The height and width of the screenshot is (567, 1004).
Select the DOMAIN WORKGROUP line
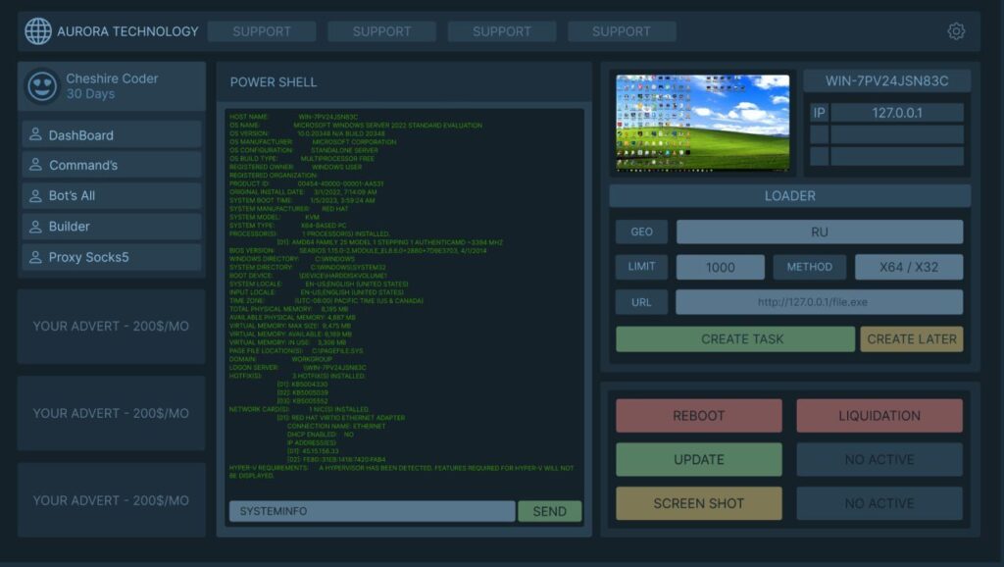[280, 359]
